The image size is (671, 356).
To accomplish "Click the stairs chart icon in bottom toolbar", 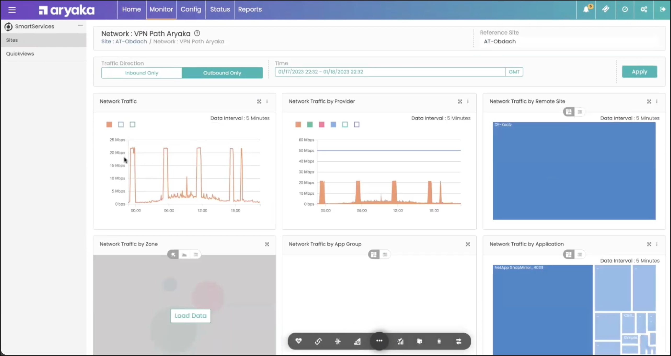I will [357, 341].
